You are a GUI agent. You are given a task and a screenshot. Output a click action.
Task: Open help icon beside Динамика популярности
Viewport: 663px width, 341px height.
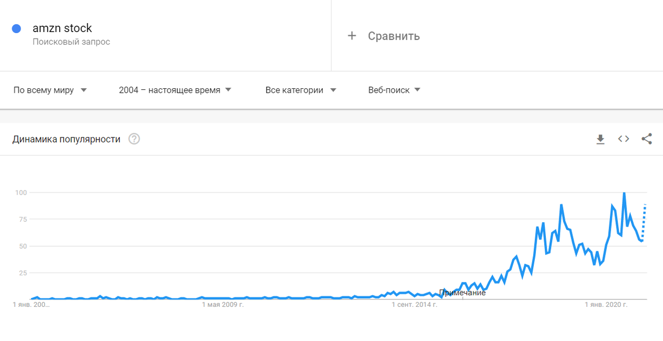(x=134, y=139)
